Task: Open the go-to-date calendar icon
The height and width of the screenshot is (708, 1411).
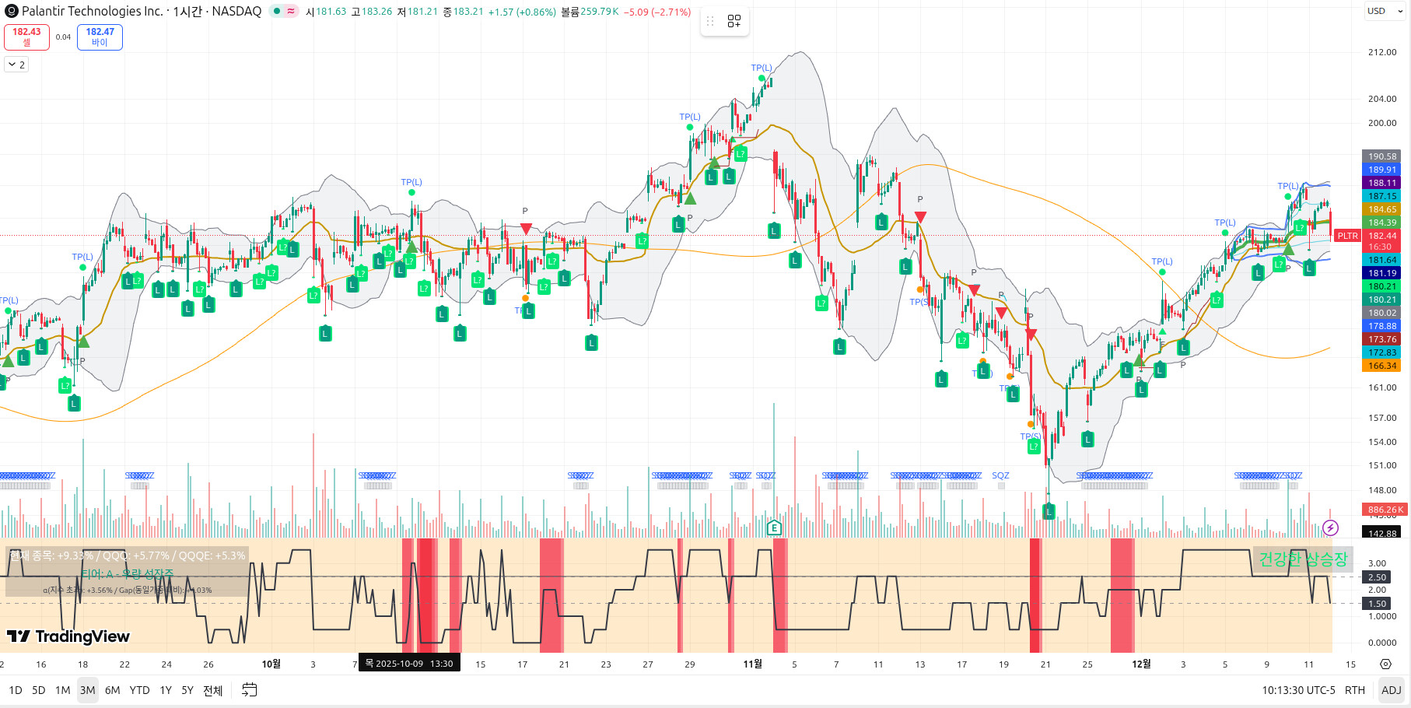Action: pyautogui.click(x=249, y=690)
